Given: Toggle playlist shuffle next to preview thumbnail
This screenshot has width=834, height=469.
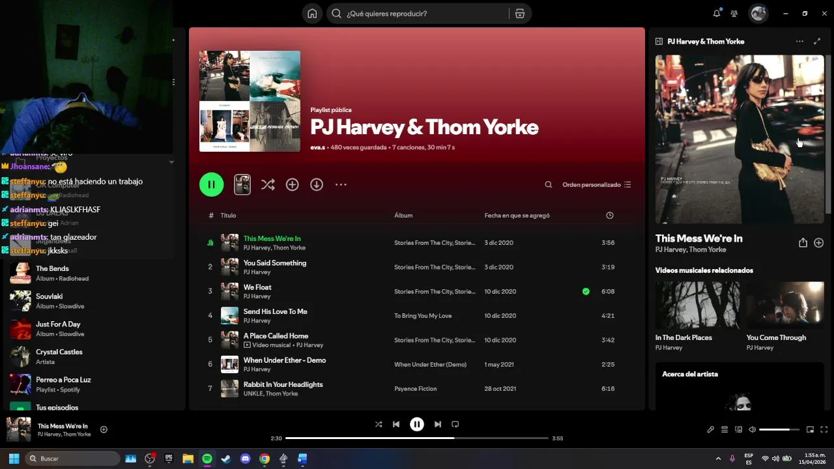Looking at the screenshot, I should (x=268, y=185).
